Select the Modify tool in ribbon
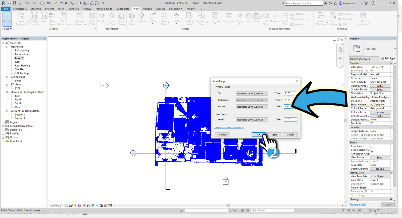This screenshot has width=402, height=218. tap(7, 19)
